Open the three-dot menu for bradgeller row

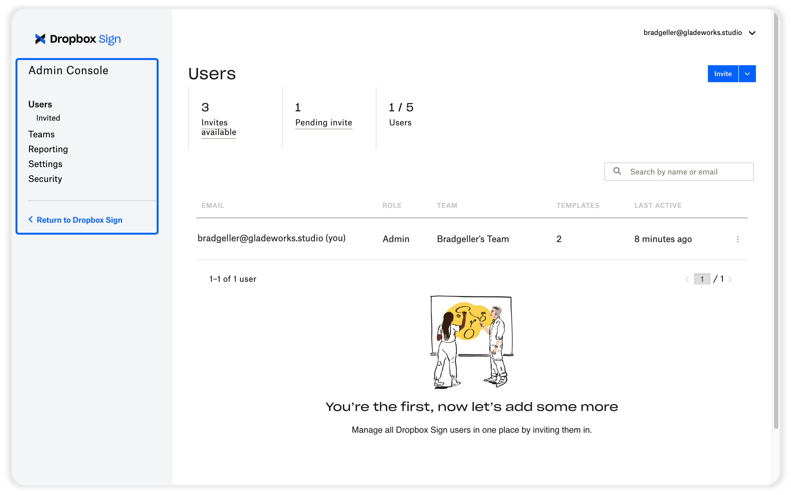(x=738, y=239)
